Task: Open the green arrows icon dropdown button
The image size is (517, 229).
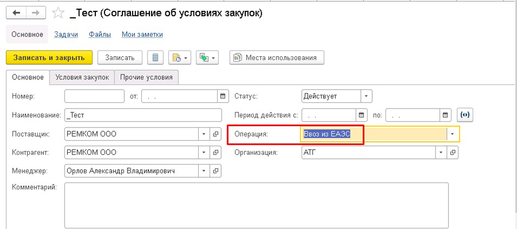Action: (207, 57)
